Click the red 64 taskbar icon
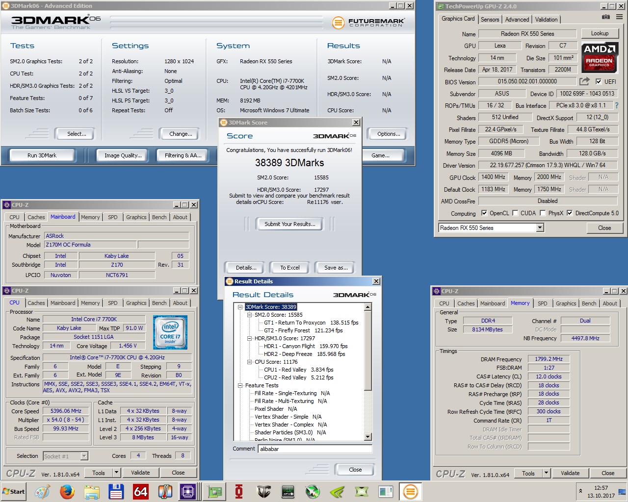 [141, 491]
